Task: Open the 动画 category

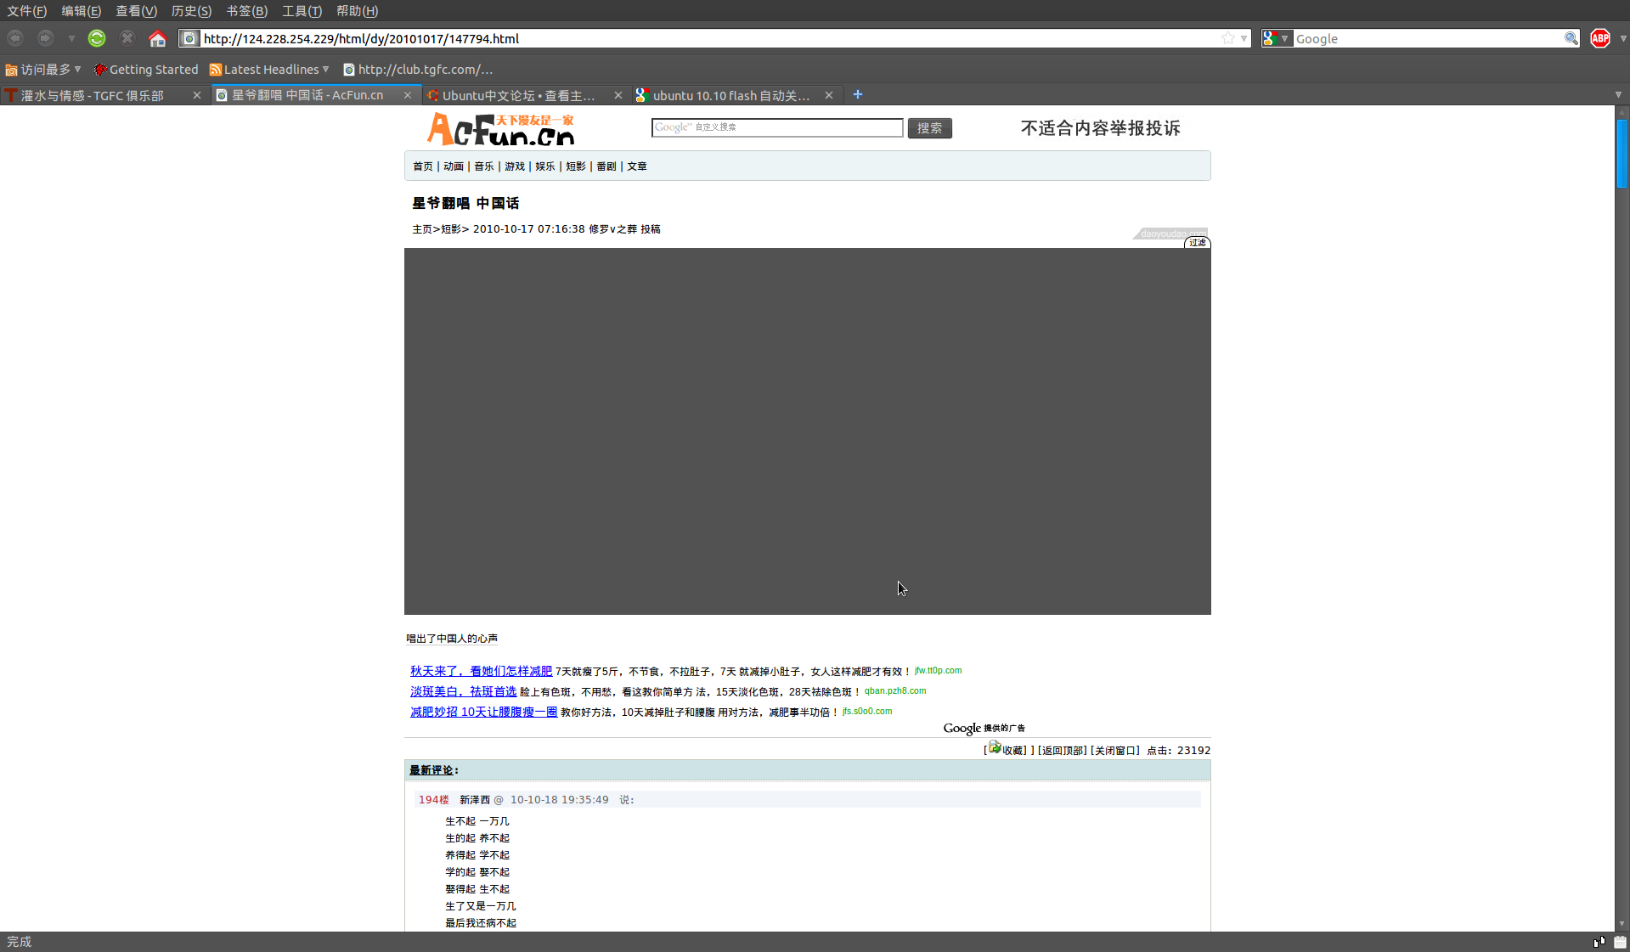Action: click(x=454, y=166)
